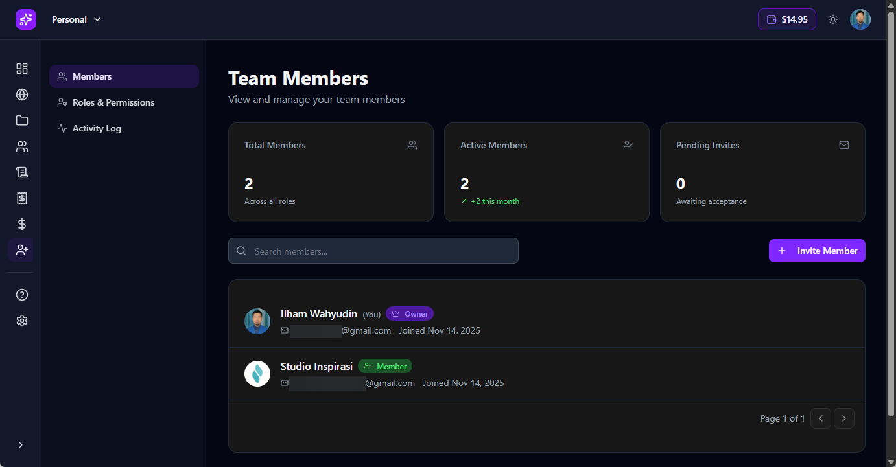Screen dimensions: 896x467
Task: Click the globe icon in left sidebar
Action: pos(22,95)
